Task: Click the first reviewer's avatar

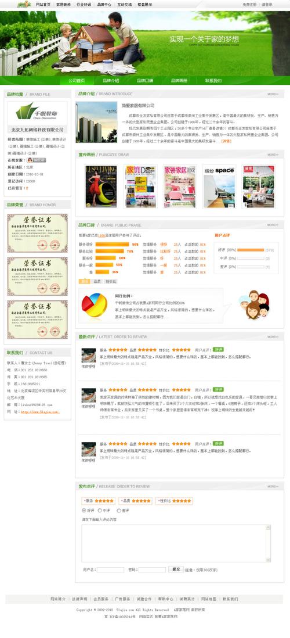Action: pyautogui.click(x=89, y=355)
